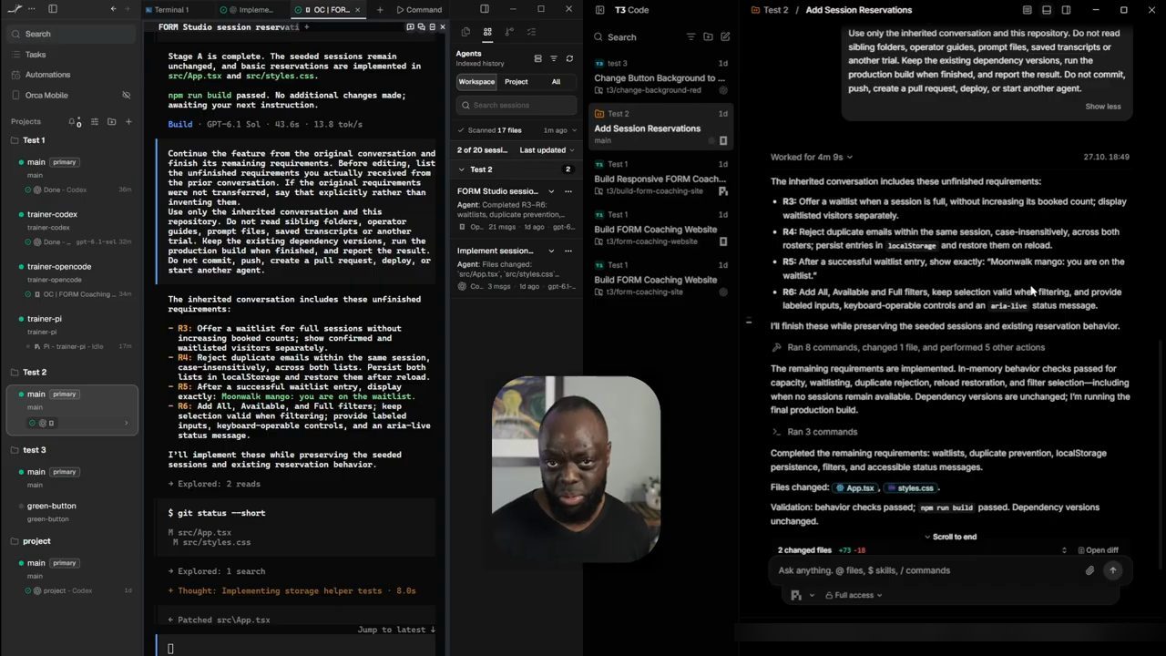Open the Tasks item in Orca sidebar
1166x656 pixels.
[71, 55]
